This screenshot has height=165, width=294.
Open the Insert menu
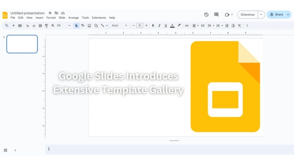[x=39, y=18]
